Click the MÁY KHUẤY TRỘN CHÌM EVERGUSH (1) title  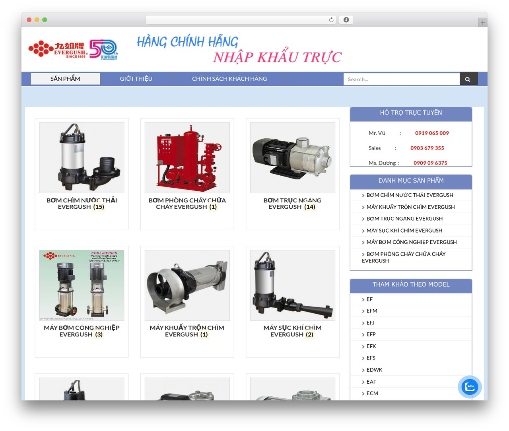[187, 331]
